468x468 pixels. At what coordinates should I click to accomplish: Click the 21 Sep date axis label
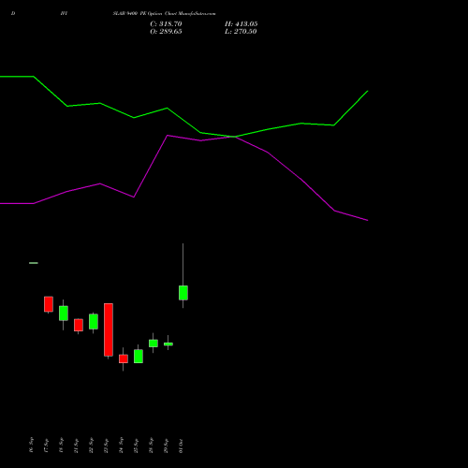76,446
